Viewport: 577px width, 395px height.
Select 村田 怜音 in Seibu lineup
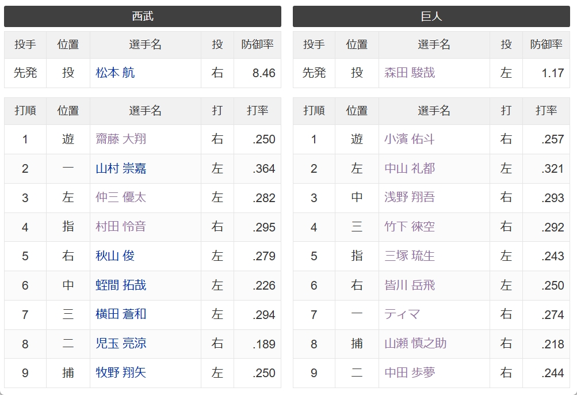[x=121, y=227]
